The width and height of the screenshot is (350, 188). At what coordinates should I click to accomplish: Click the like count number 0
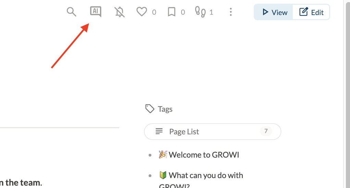pyautogui.click(x=154, y=12)
